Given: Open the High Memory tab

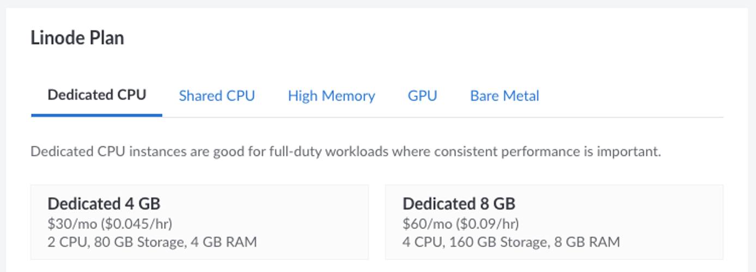Looking at the screenshot, I should [x=331, y=96].
